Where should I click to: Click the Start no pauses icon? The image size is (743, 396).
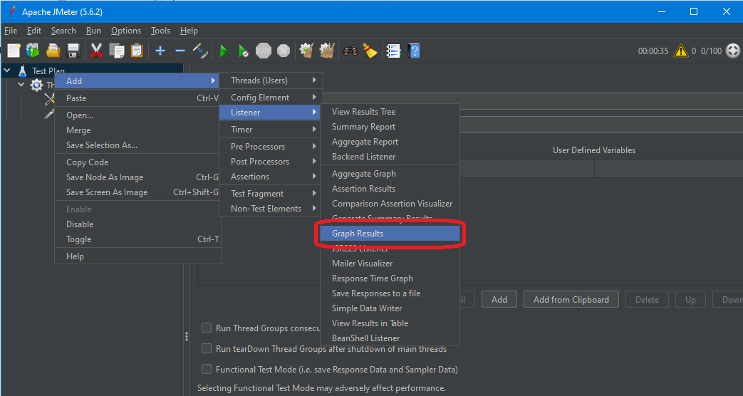pos(244,51)
